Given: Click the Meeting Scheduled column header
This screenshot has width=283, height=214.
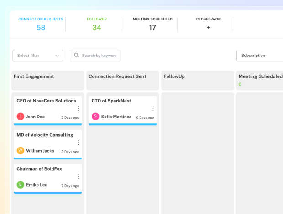Looking at the screenshot, I should (260, 80).
